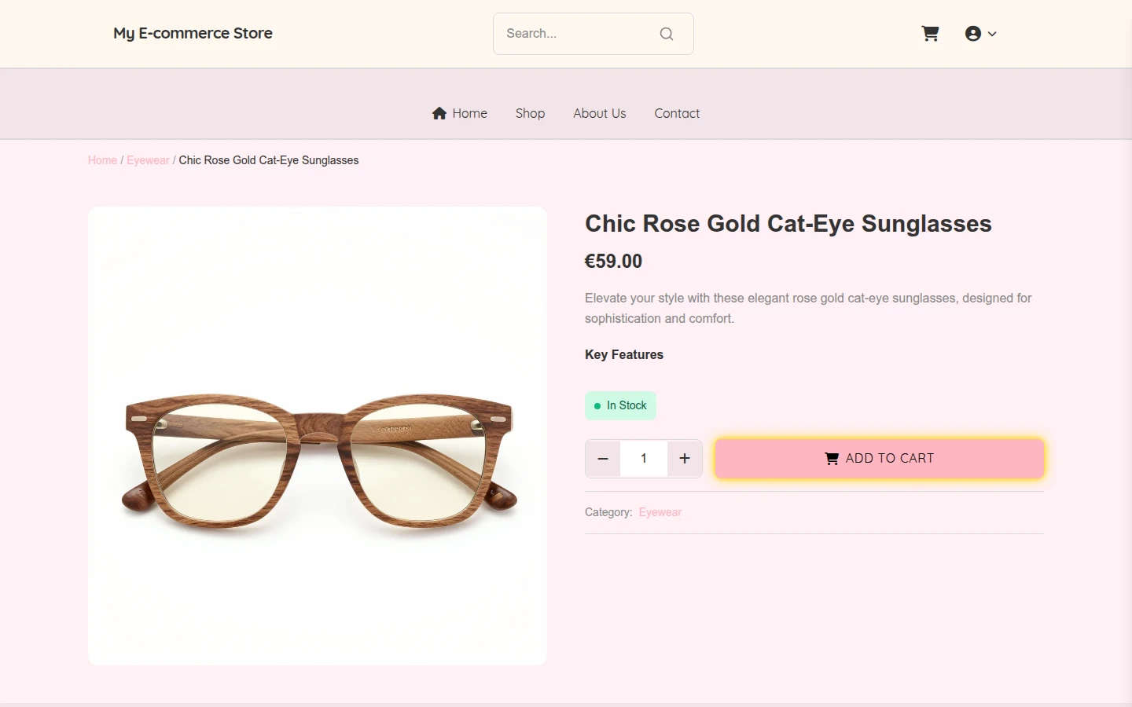Open the user account menu

[980, 34]
